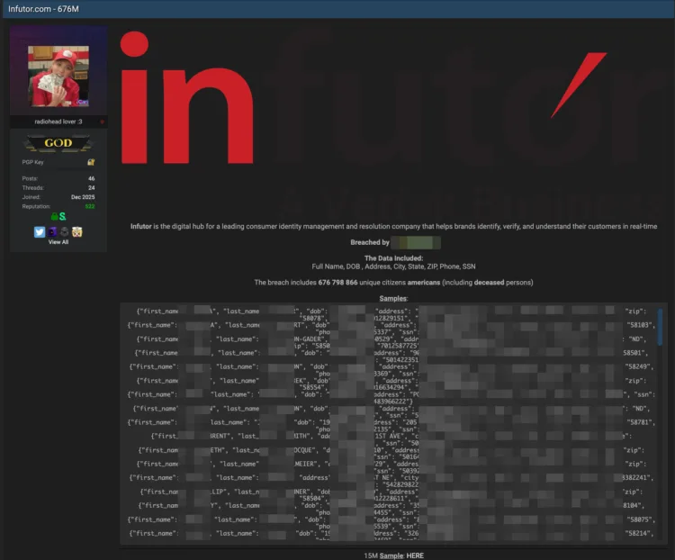Click the bold number '676 798 866'

tap(337, 283)
